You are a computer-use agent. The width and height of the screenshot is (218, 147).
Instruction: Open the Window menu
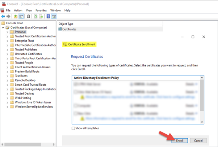coord(55,10)
